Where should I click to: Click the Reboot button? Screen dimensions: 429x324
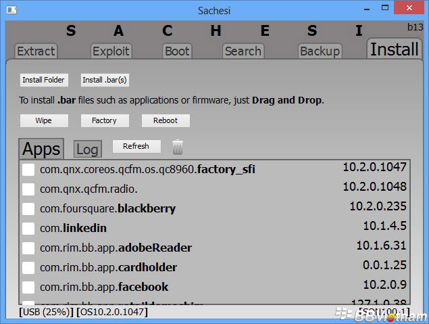[166, 120]
